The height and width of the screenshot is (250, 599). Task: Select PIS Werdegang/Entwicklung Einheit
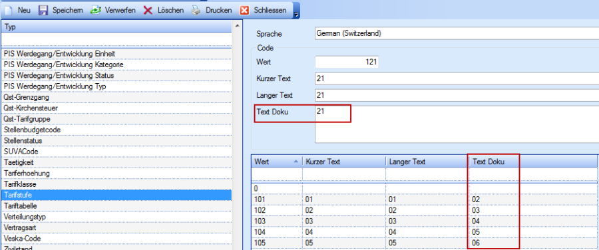116,54
